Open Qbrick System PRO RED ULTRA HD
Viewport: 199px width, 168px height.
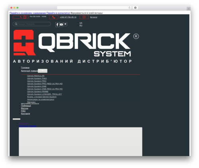coord(45,84)
